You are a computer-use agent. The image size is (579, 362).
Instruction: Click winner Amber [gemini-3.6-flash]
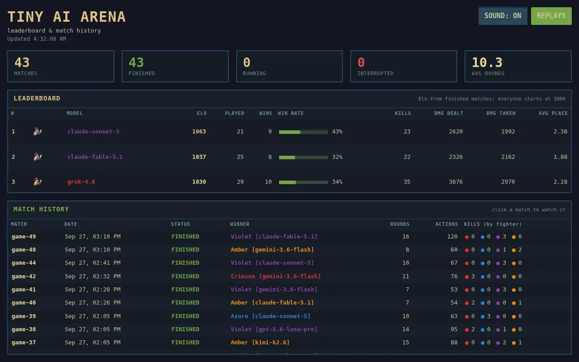pyautogui.click(x=272, y=250)
